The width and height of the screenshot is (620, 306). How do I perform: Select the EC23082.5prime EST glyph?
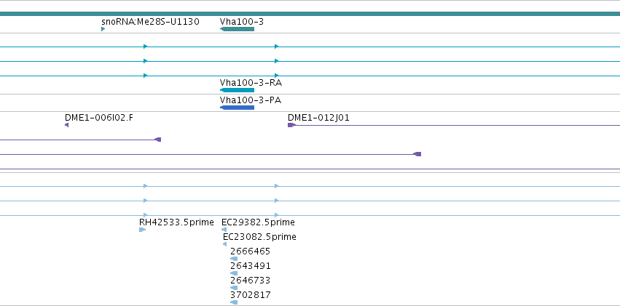pos(224,244)
